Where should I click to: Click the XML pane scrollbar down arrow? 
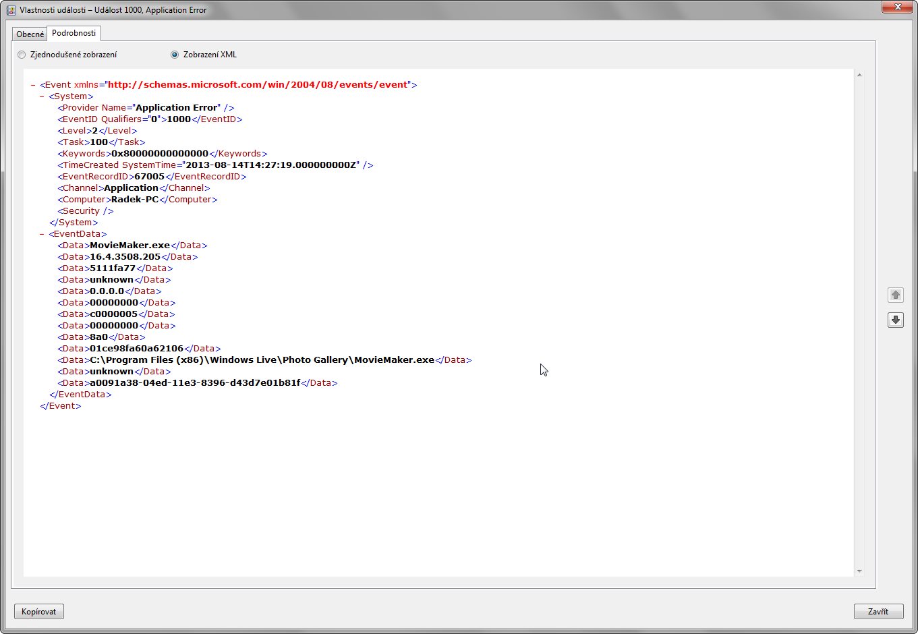[859, 571]
